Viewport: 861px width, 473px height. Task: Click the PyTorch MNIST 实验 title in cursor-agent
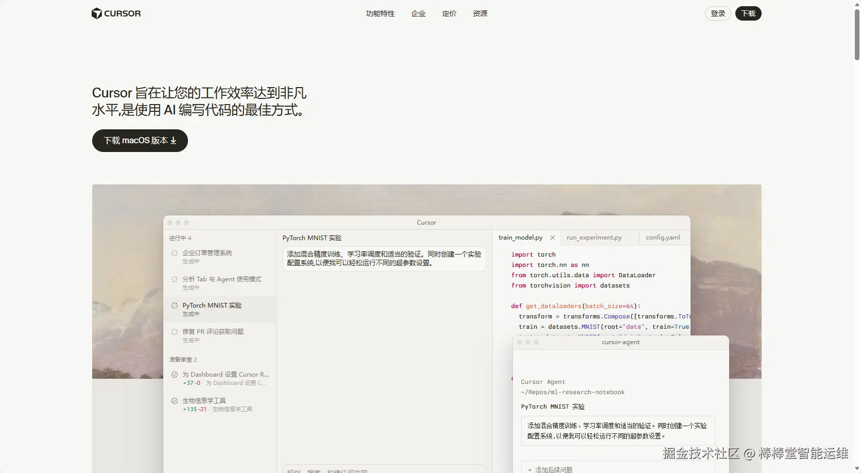(x=553, y=407)
